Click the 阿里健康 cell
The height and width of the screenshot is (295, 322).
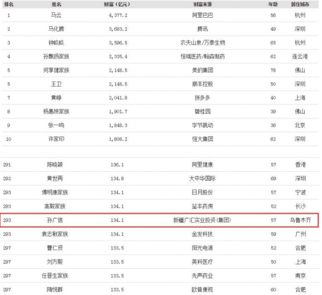tap(202, 164)
